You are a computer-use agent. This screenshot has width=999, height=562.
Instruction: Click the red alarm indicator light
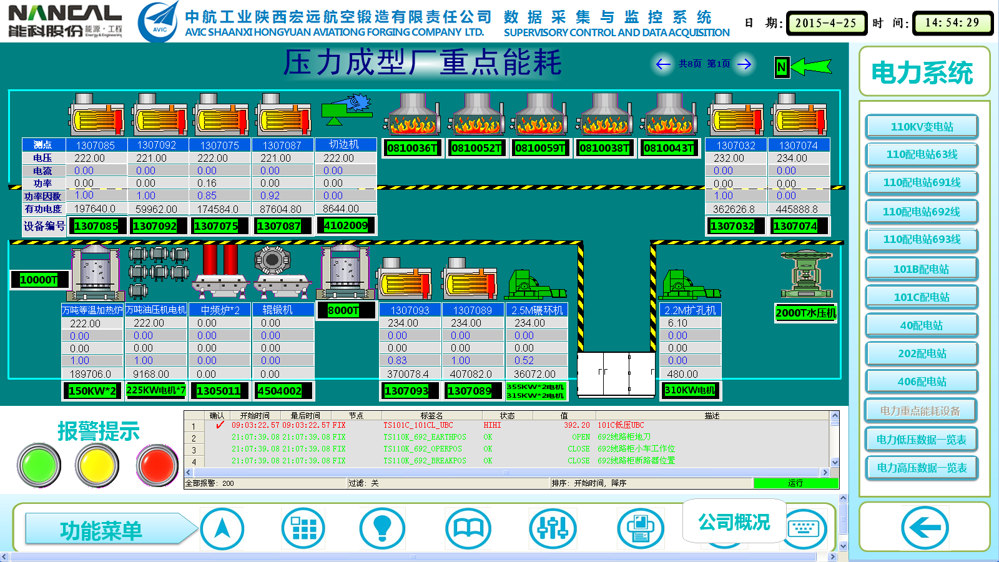157,465
